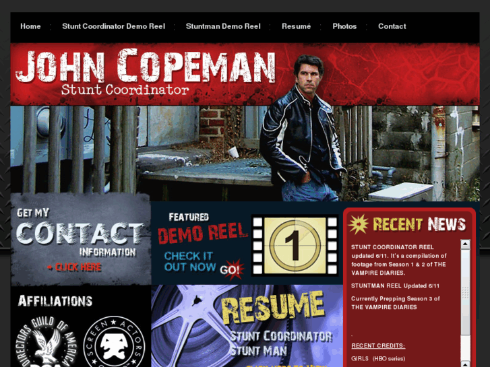This screenshot has width=490, height=367.
Task: Click 'STUNT COORDINATOR REEL' news entry
Action: (x=399, y=260)
